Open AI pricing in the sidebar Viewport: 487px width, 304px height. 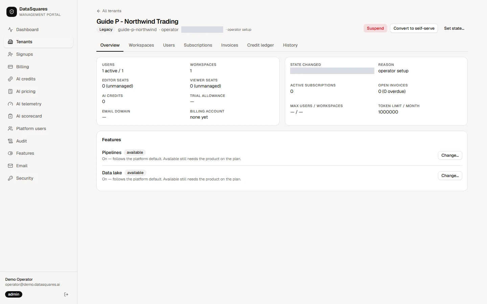[x=39, y=92]
